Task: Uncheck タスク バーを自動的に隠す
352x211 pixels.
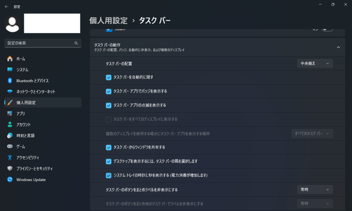Action: (x=108, y=77)
